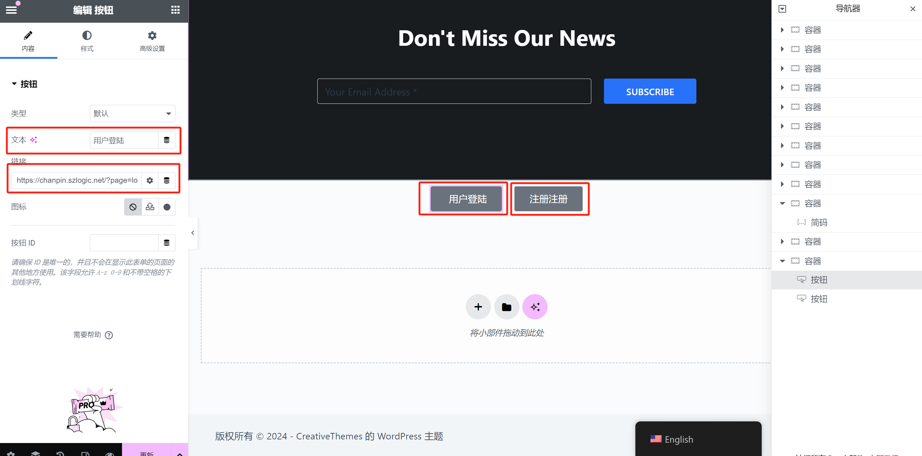Click the preview eye icon in bottom bar
Viewport: 922px width, 456px height.
[110, 453]
